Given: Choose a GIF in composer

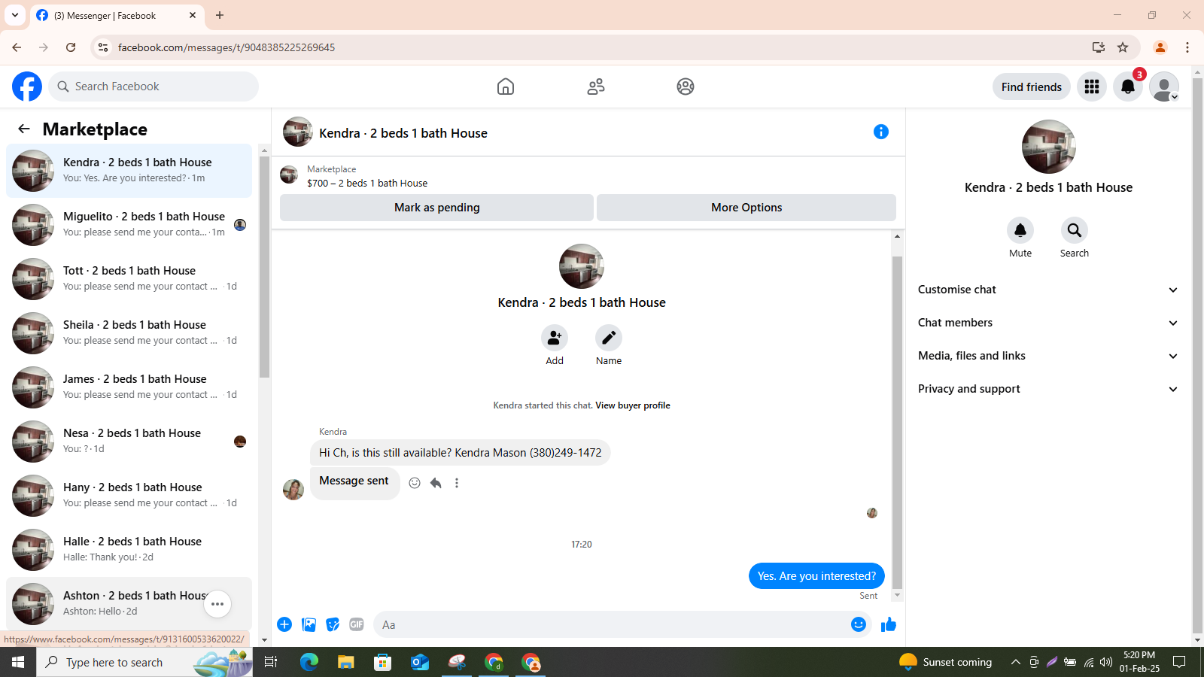Looking at the screenshot, I should coord(357,624).
